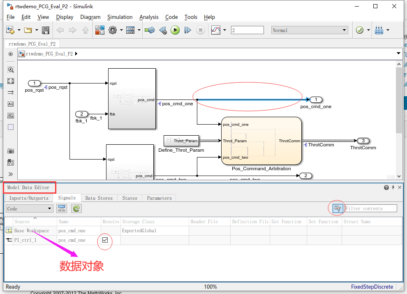Open the Simulation Data Inspector scope icon
This screenshot has height=294, width=407.
click(215, 30)
